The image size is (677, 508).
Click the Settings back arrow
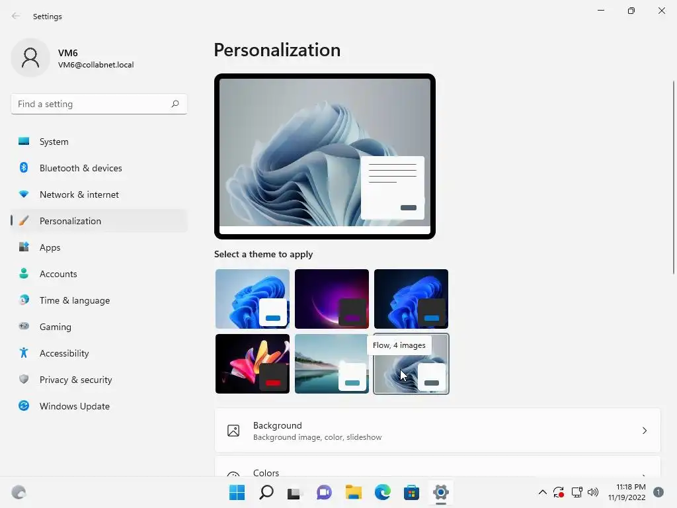[x=16, y=16]
